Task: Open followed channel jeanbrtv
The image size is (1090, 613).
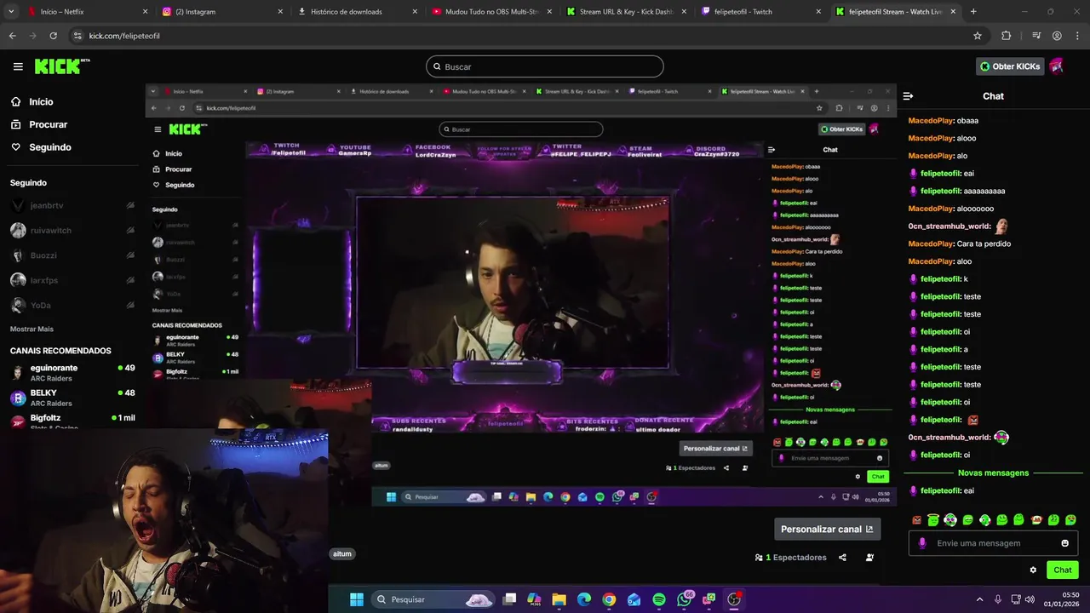Action: click(72, 206)
